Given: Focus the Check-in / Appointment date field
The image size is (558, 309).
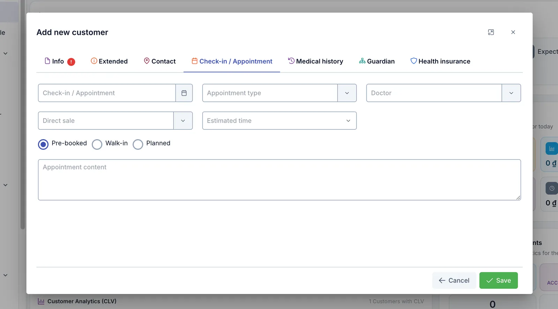Looking at the screenshot, I should pyautogui.click(x=107, y=93).
